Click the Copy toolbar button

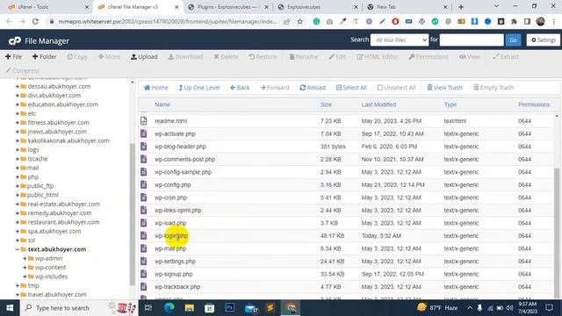click(77, 56)
